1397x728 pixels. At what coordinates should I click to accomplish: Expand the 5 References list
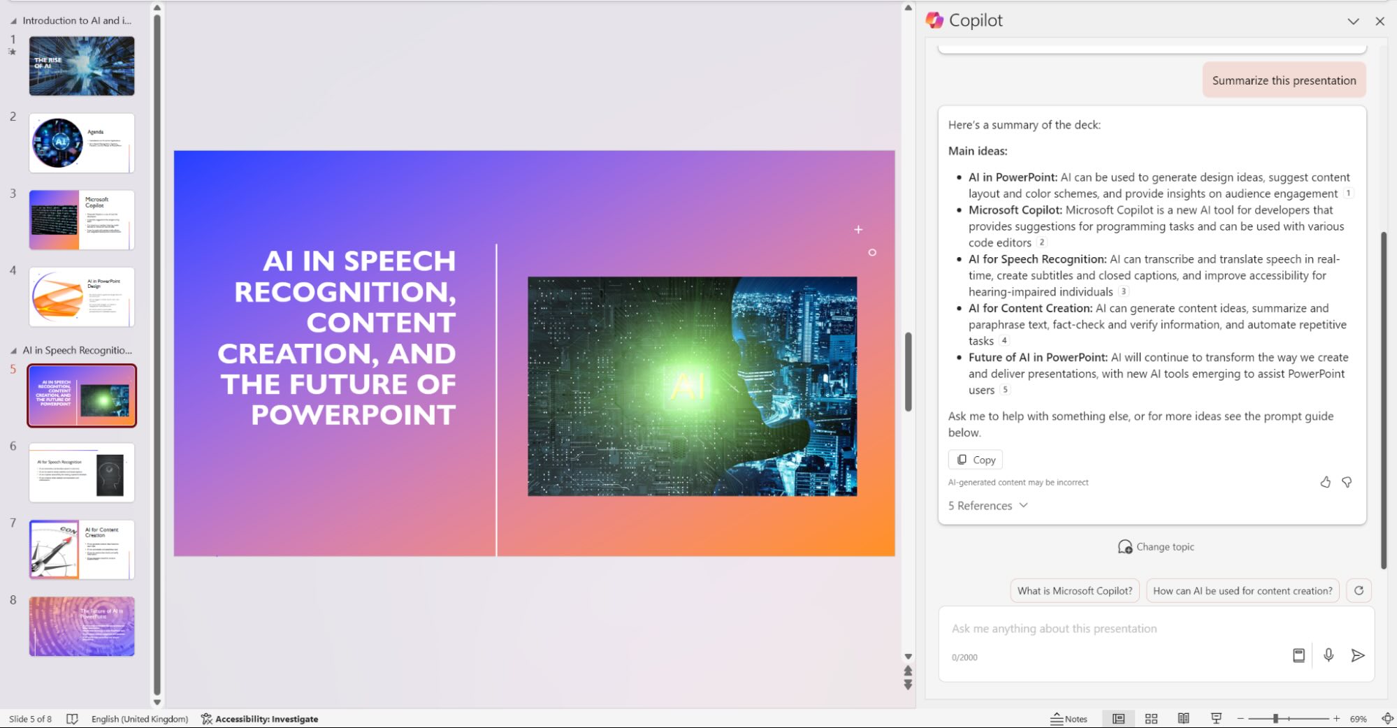coord(987,505)
